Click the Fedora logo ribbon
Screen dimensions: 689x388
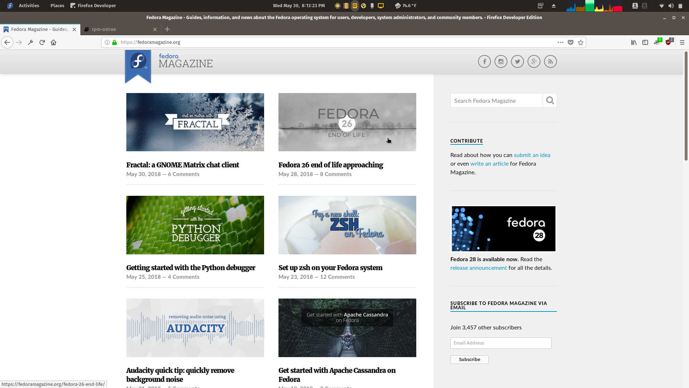[x=138, y=66]
